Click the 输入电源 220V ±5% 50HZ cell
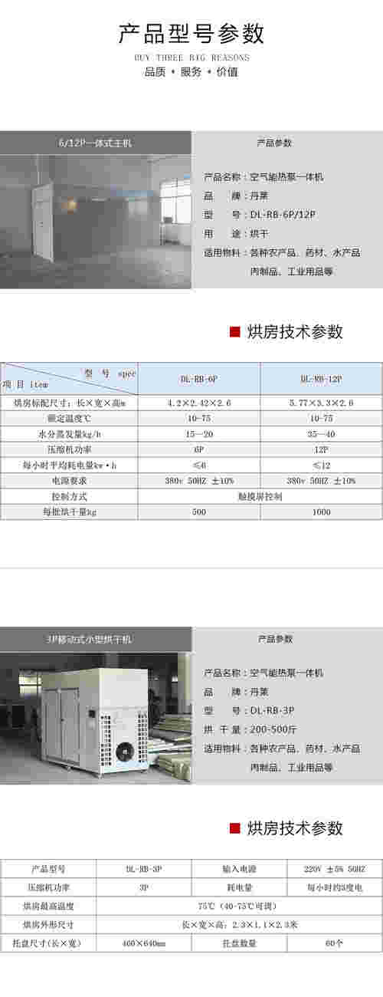The height and width of the screenshot is (997, 383). tap(335, 869)
